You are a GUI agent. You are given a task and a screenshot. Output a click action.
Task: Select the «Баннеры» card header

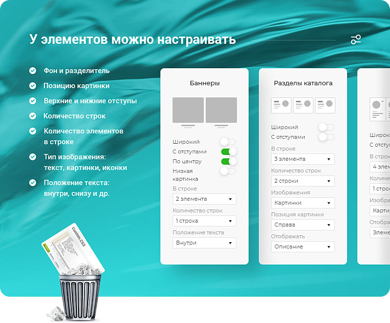[204, 83]
